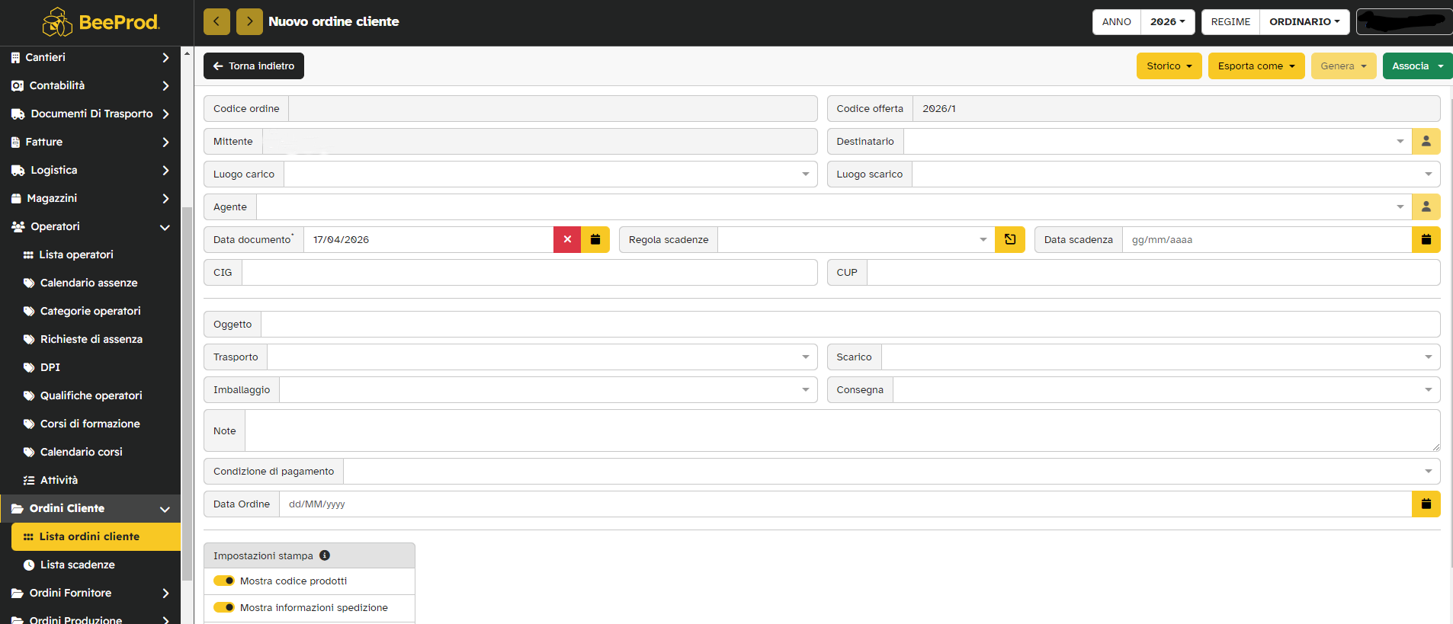Click the Lista scadenze clock icon

(x=29, y=565)
